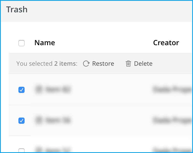The width and height of the screenshot is (193, 153).
Task: Uncheck the second selected item's checkbox
Action: pyautogui.click(x=22, y=121)
